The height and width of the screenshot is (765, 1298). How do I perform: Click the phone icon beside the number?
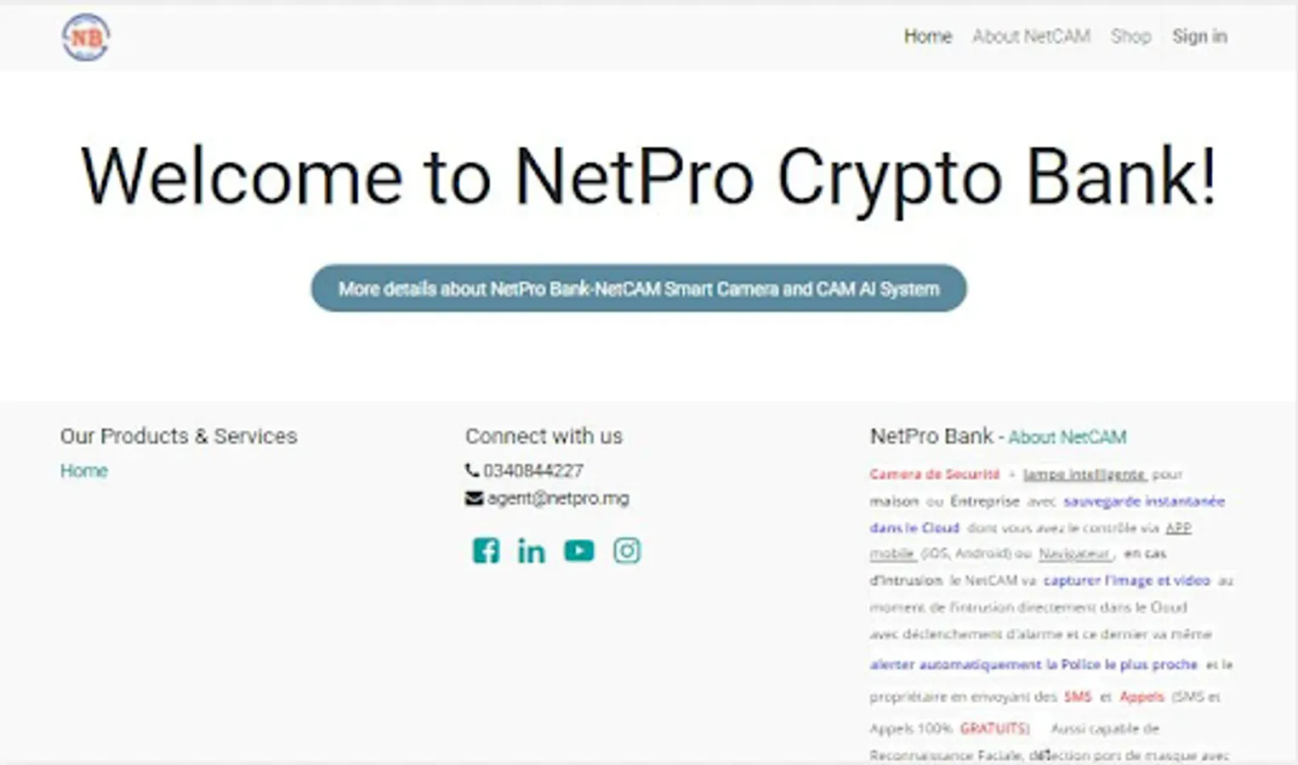(472, 470)
